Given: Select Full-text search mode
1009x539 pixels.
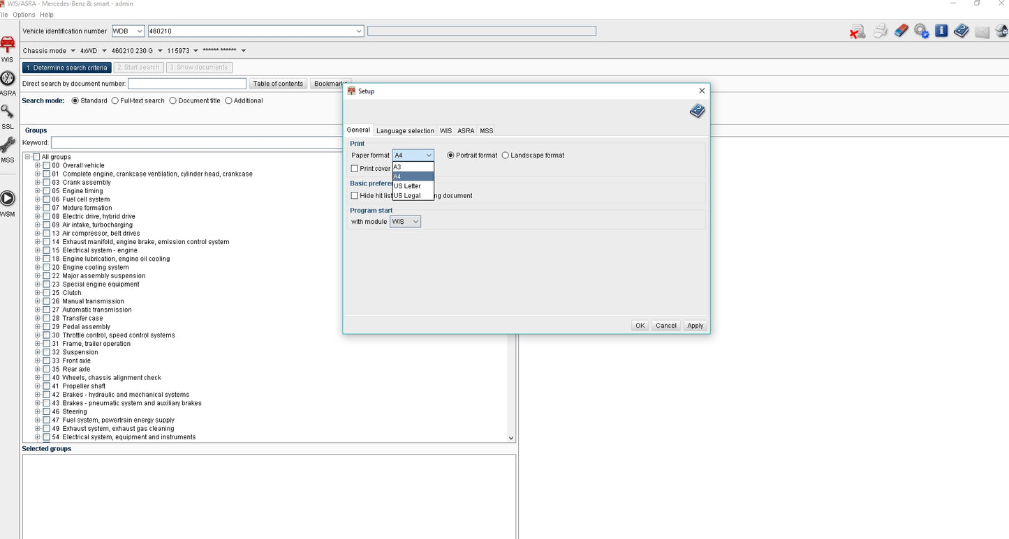Looking at the screenshot, I should point(115,101).
